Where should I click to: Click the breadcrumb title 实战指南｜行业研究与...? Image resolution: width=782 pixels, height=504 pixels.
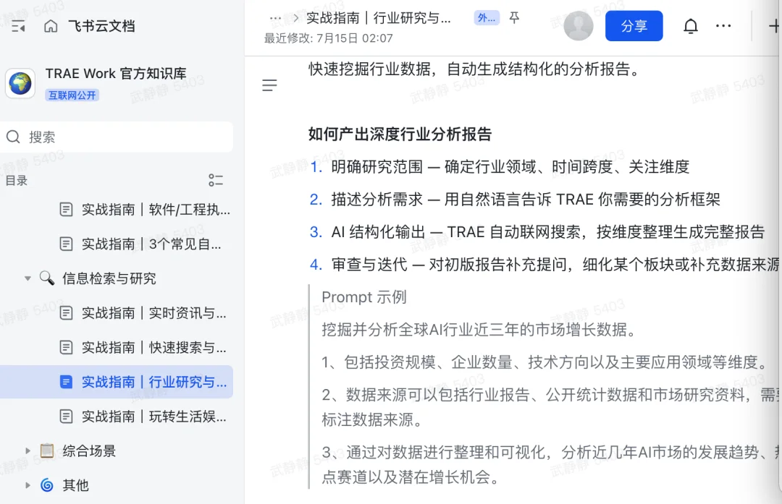379,18
